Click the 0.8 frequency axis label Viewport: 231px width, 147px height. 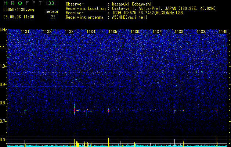click(3, 103)
